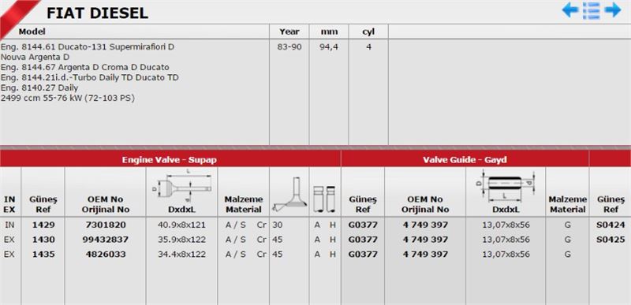Click 13,07x8x56 in the 1435 row
This screenshot has height=305, width=631.
pos(506,254)
